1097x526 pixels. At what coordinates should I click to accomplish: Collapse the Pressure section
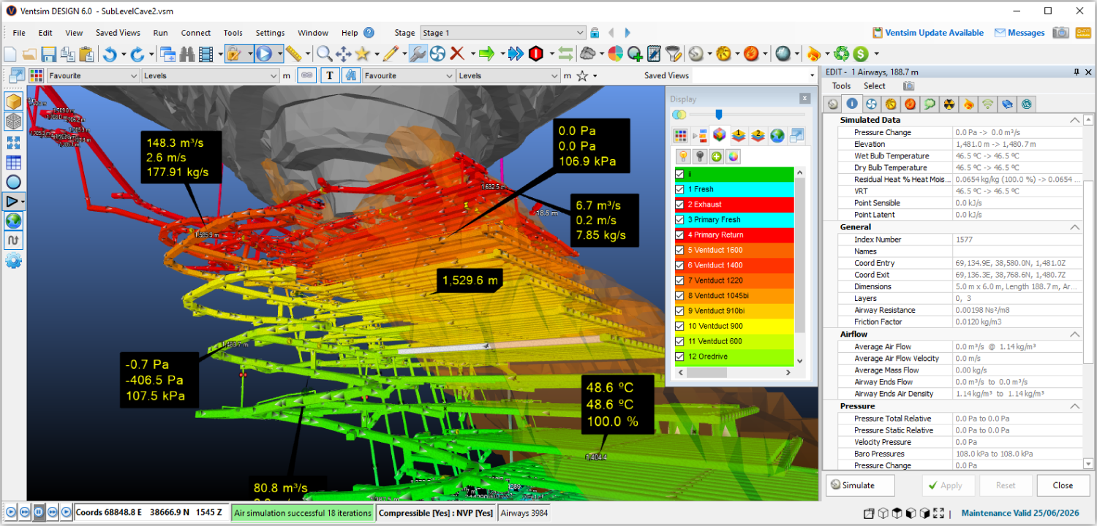pos(1074,406)
